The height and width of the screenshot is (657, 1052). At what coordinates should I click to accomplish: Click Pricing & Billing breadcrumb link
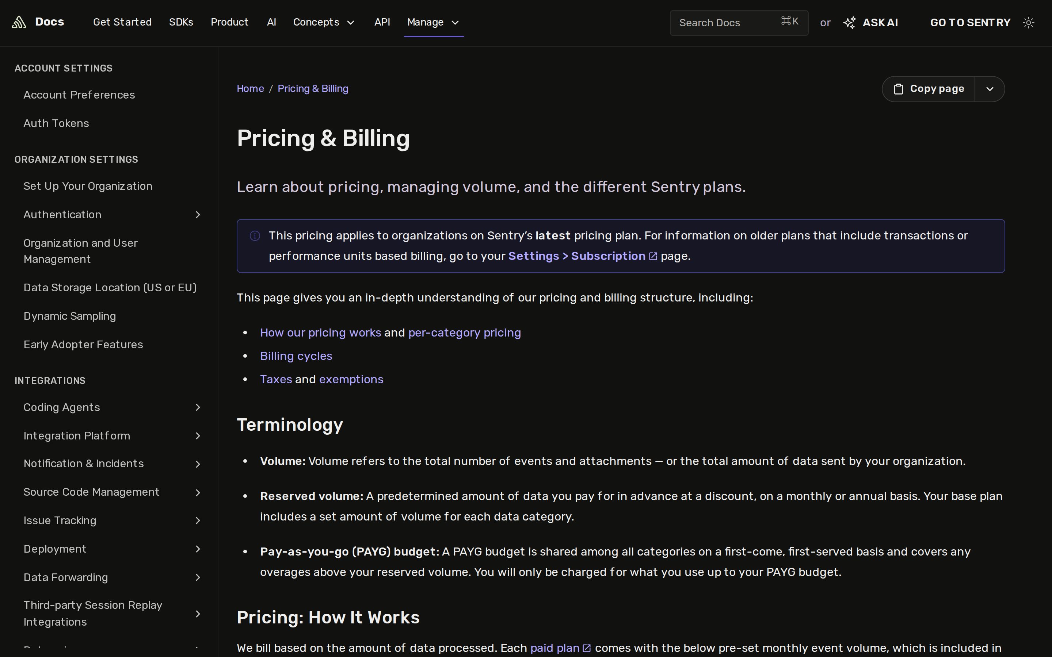tap(313, 89)
